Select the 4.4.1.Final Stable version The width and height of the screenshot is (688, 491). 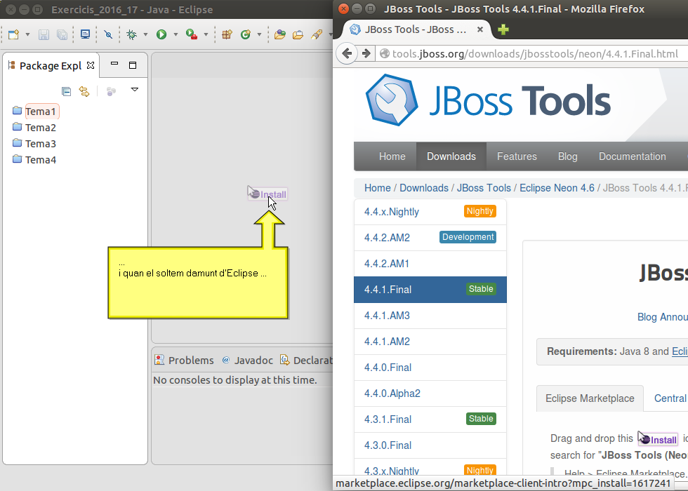[x=430, y=289]
